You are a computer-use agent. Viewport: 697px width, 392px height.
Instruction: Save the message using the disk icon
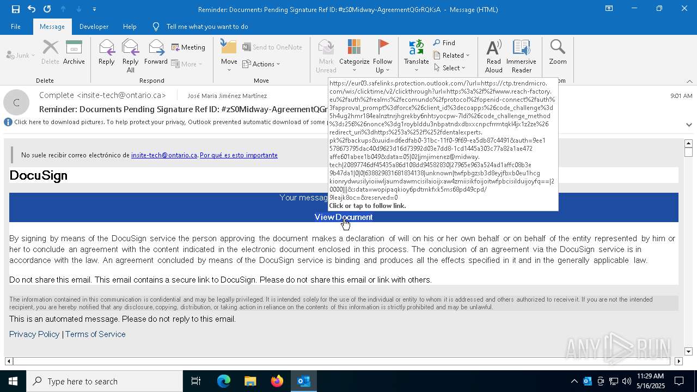(16, 9)
